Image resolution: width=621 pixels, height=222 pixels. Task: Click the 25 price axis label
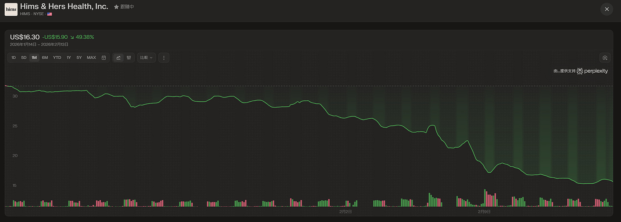click(x=15, y=126)
